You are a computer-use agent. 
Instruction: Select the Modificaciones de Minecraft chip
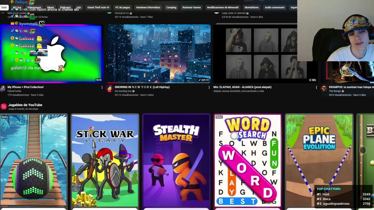point(223,8)
